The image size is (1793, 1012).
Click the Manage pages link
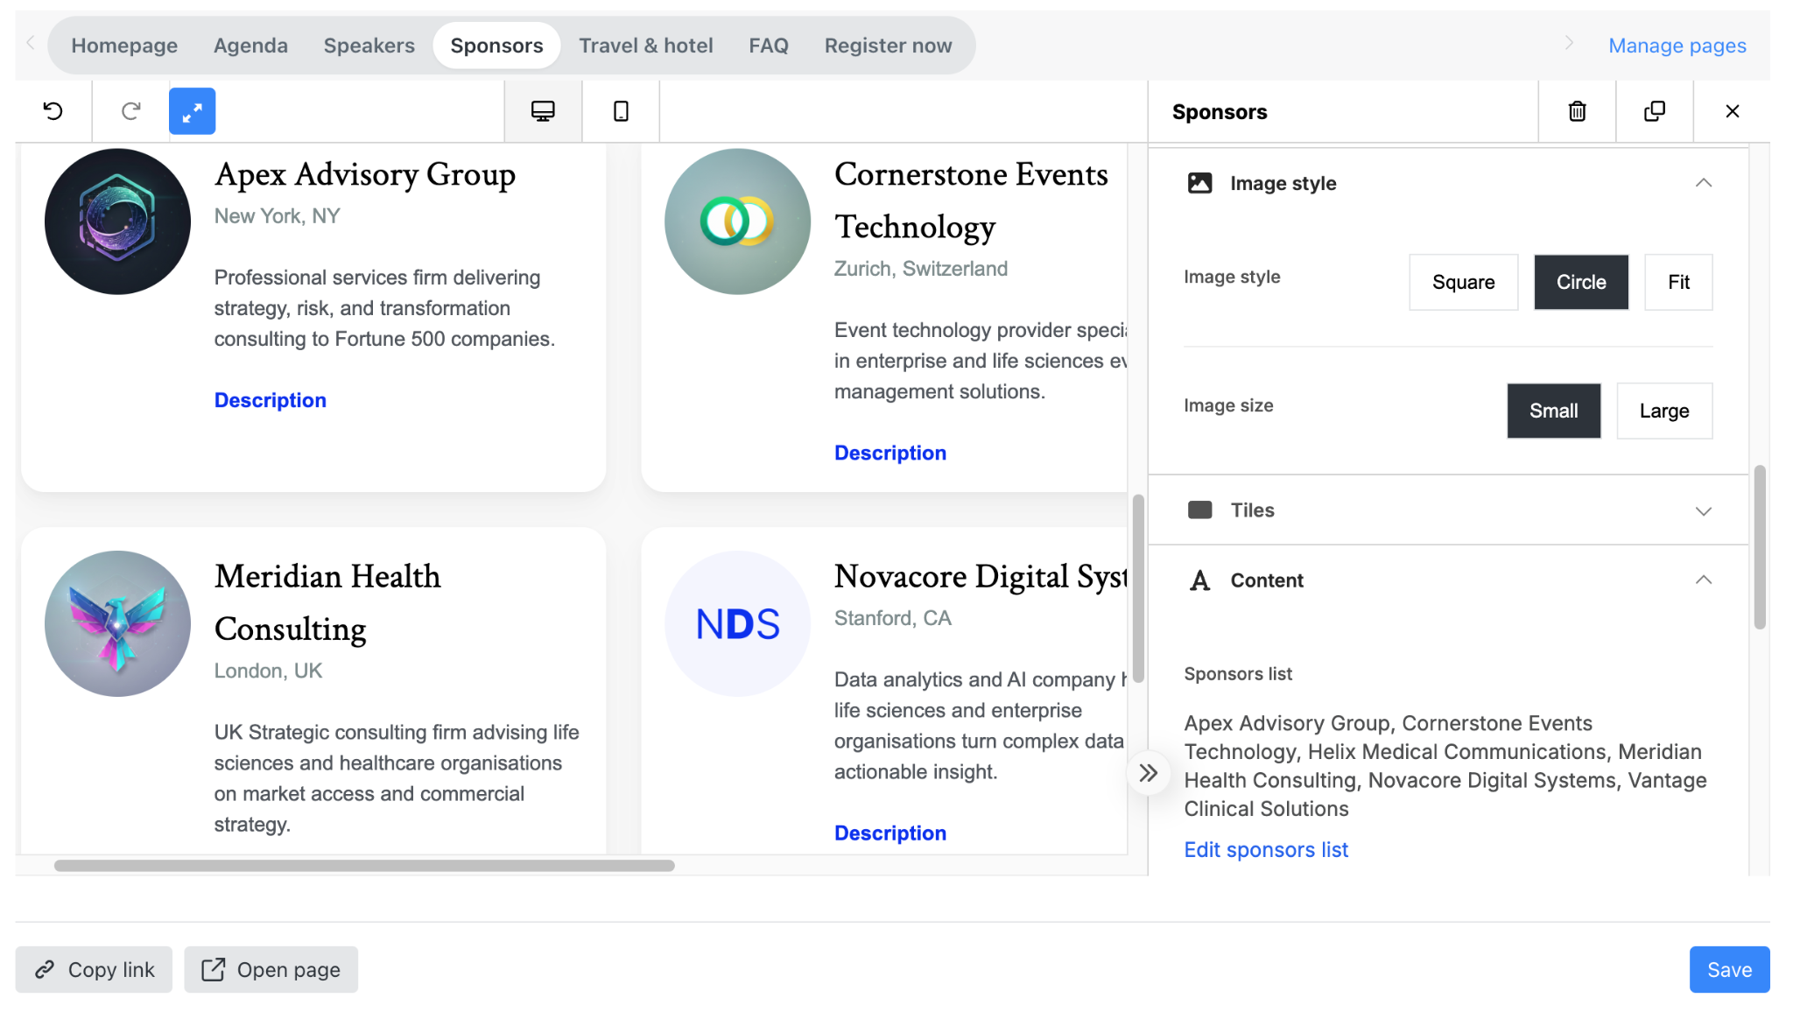point(1677,46)
